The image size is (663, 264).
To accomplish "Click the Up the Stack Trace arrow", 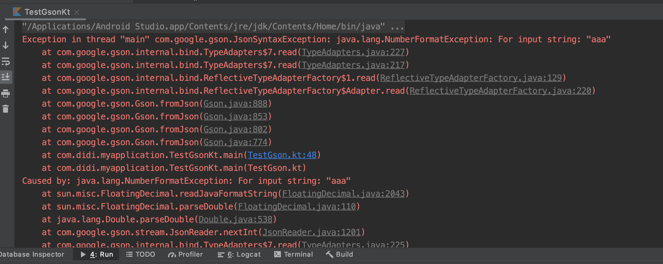I will click(6, 30).
